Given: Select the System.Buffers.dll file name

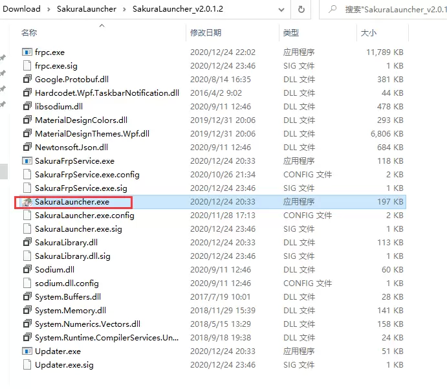Looking at the screenshot, I should pyautogui.click(x=68, y=297).
